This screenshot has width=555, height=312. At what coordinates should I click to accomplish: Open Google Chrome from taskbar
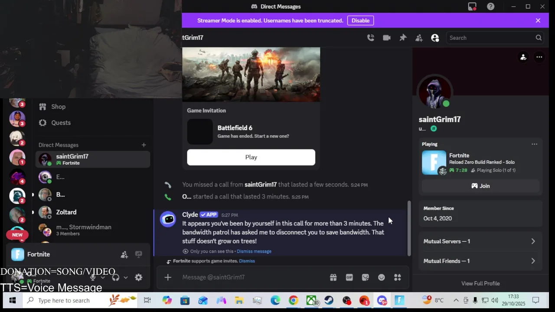[294, 300]
